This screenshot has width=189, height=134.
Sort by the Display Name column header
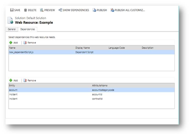(x=83, y=48)
